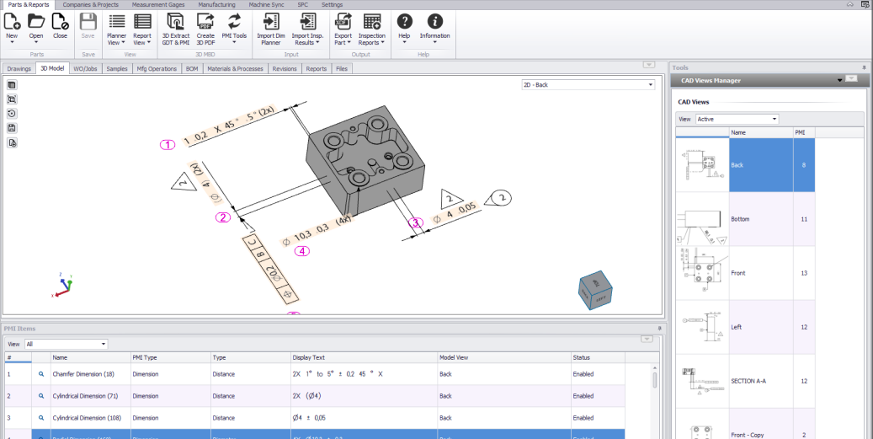The height and width of the screenshot is (439, 873).
Task: Open the Samples tab
Action: point(117,68)
